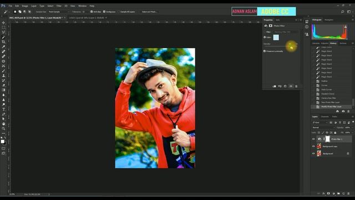The width and height of the screenshot is (355, 200).
Task: Select the Gradient tool
Action: [3, 90]
